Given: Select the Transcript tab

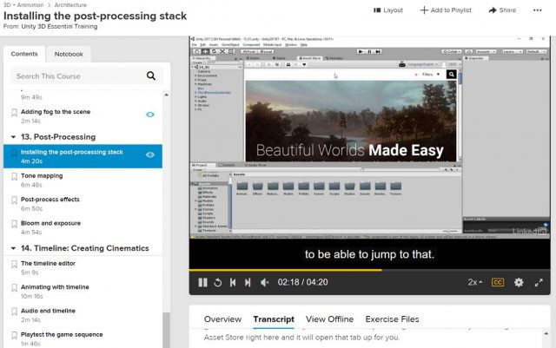Looking at the screenshot, I should coord(274,319).
